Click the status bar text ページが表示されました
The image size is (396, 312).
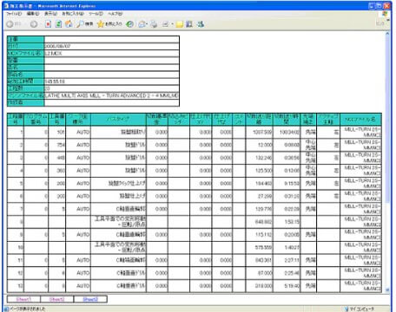click(28, 309)
